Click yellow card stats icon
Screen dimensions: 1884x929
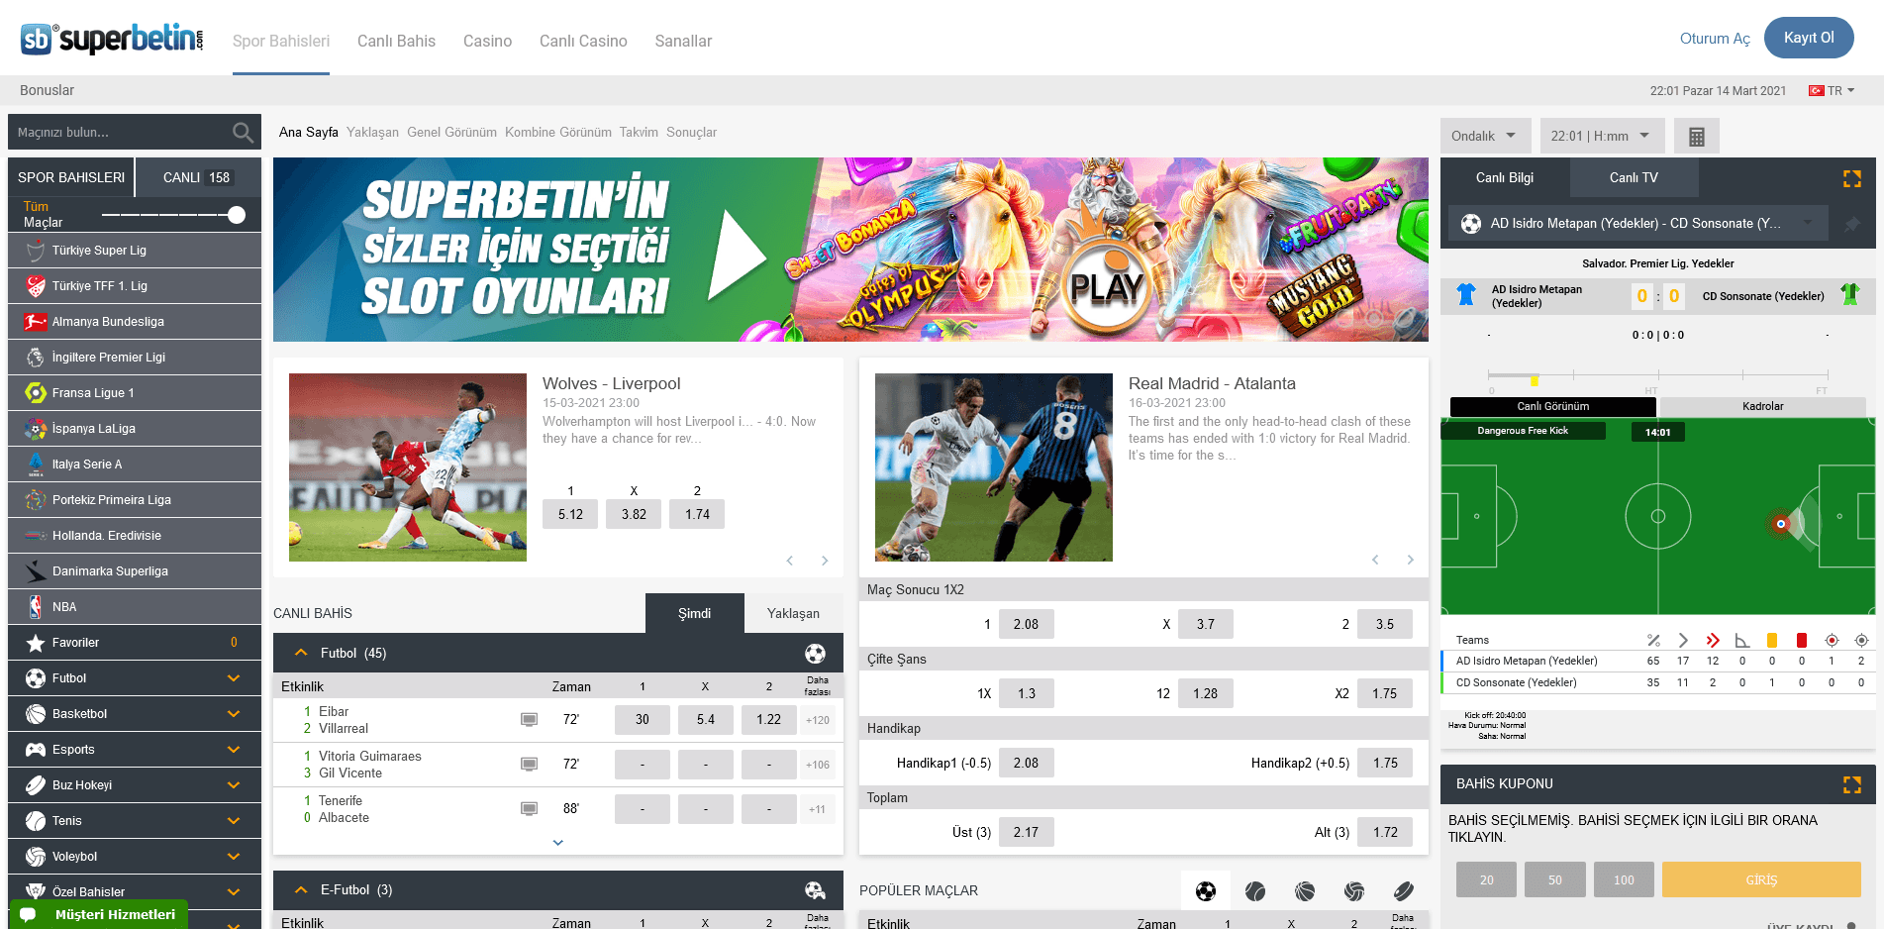pos(1772,640)
